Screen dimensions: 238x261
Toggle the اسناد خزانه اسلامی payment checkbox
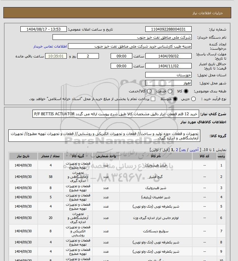pos(153,99)
